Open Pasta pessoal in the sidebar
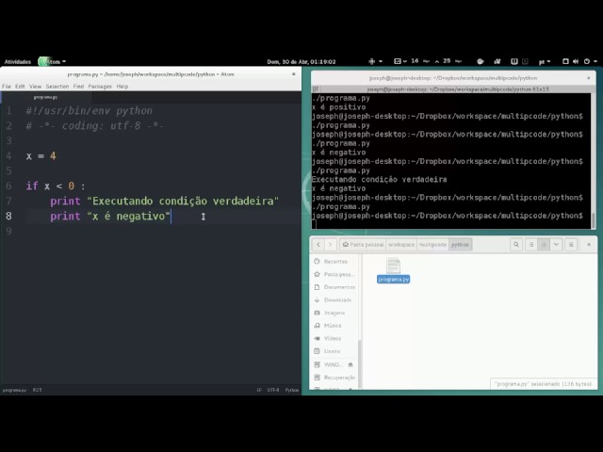This screenshot has height=452, width=603. [x=334, y=274]
